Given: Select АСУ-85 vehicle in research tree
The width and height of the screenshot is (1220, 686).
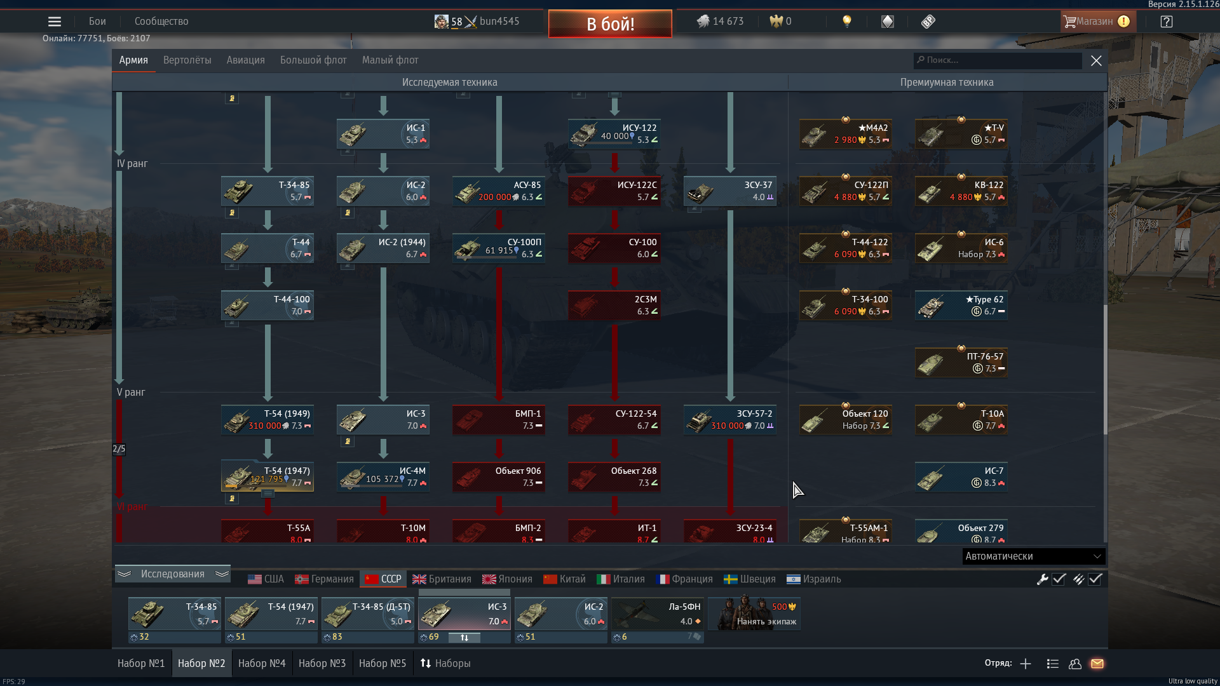Looking at the screenshot, I should tap(499, 191).
